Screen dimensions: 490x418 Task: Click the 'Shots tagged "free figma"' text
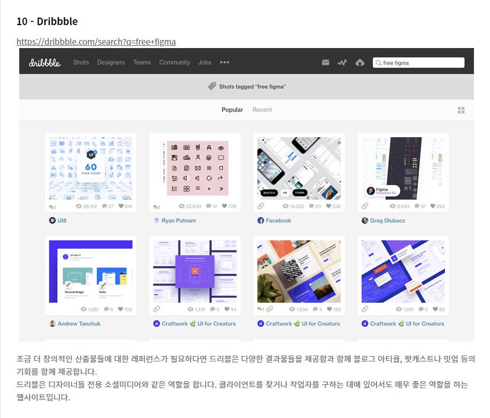[252, 86]
